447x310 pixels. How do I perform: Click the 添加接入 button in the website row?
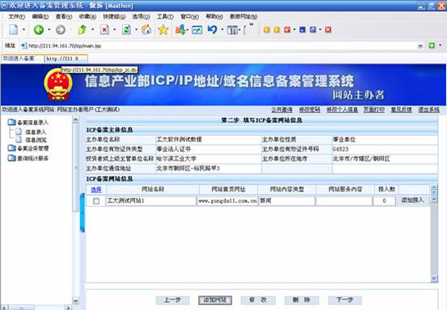[x=413, y=200]
